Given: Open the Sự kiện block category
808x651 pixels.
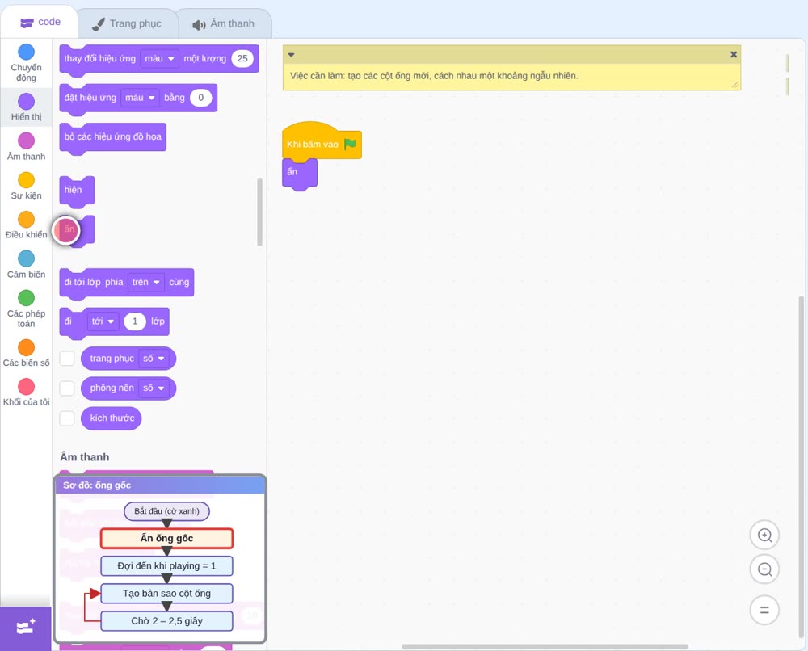Looking at the screenshot, I should [x=27, y=186].
